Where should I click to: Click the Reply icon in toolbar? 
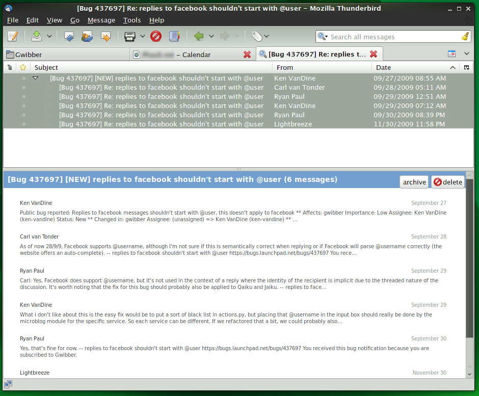(69, 36)
